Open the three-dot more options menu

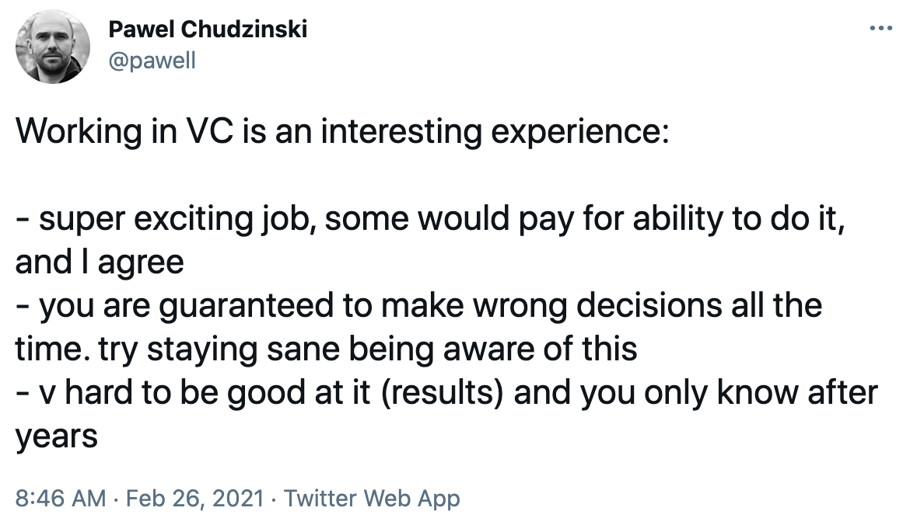point(880,28)
